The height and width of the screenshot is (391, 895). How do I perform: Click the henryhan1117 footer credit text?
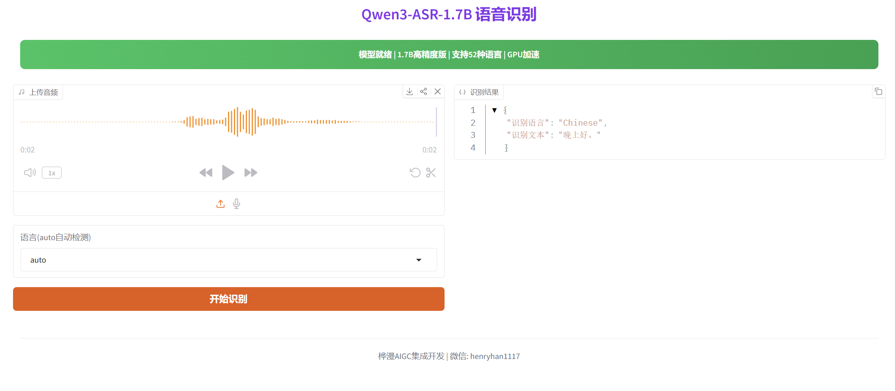point(494,356)
